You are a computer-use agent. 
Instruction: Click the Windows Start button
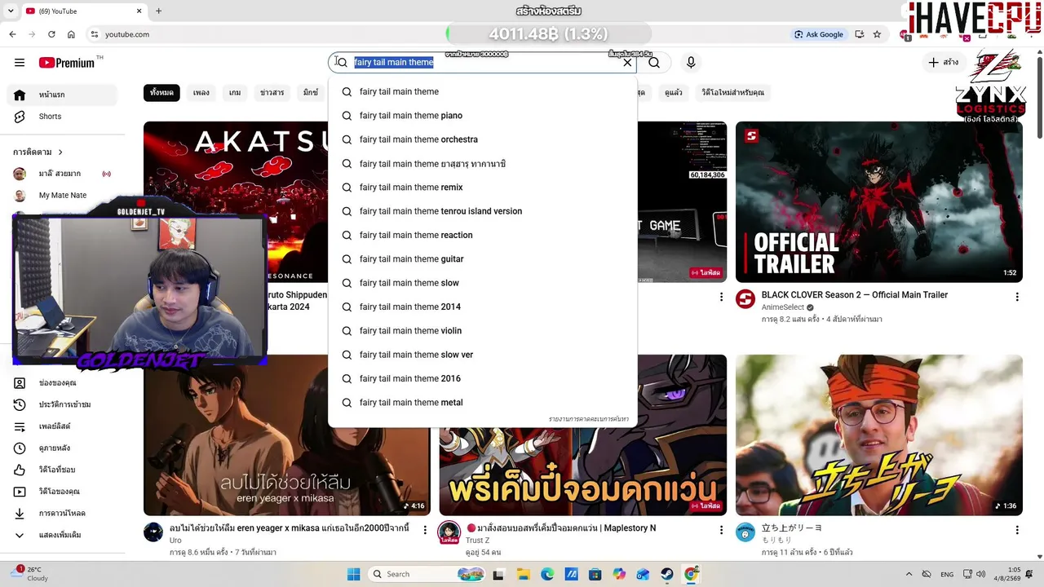(353, 574)
